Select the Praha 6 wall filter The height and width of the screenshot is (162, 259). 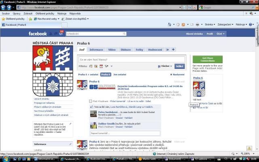(x=106, y=75)
